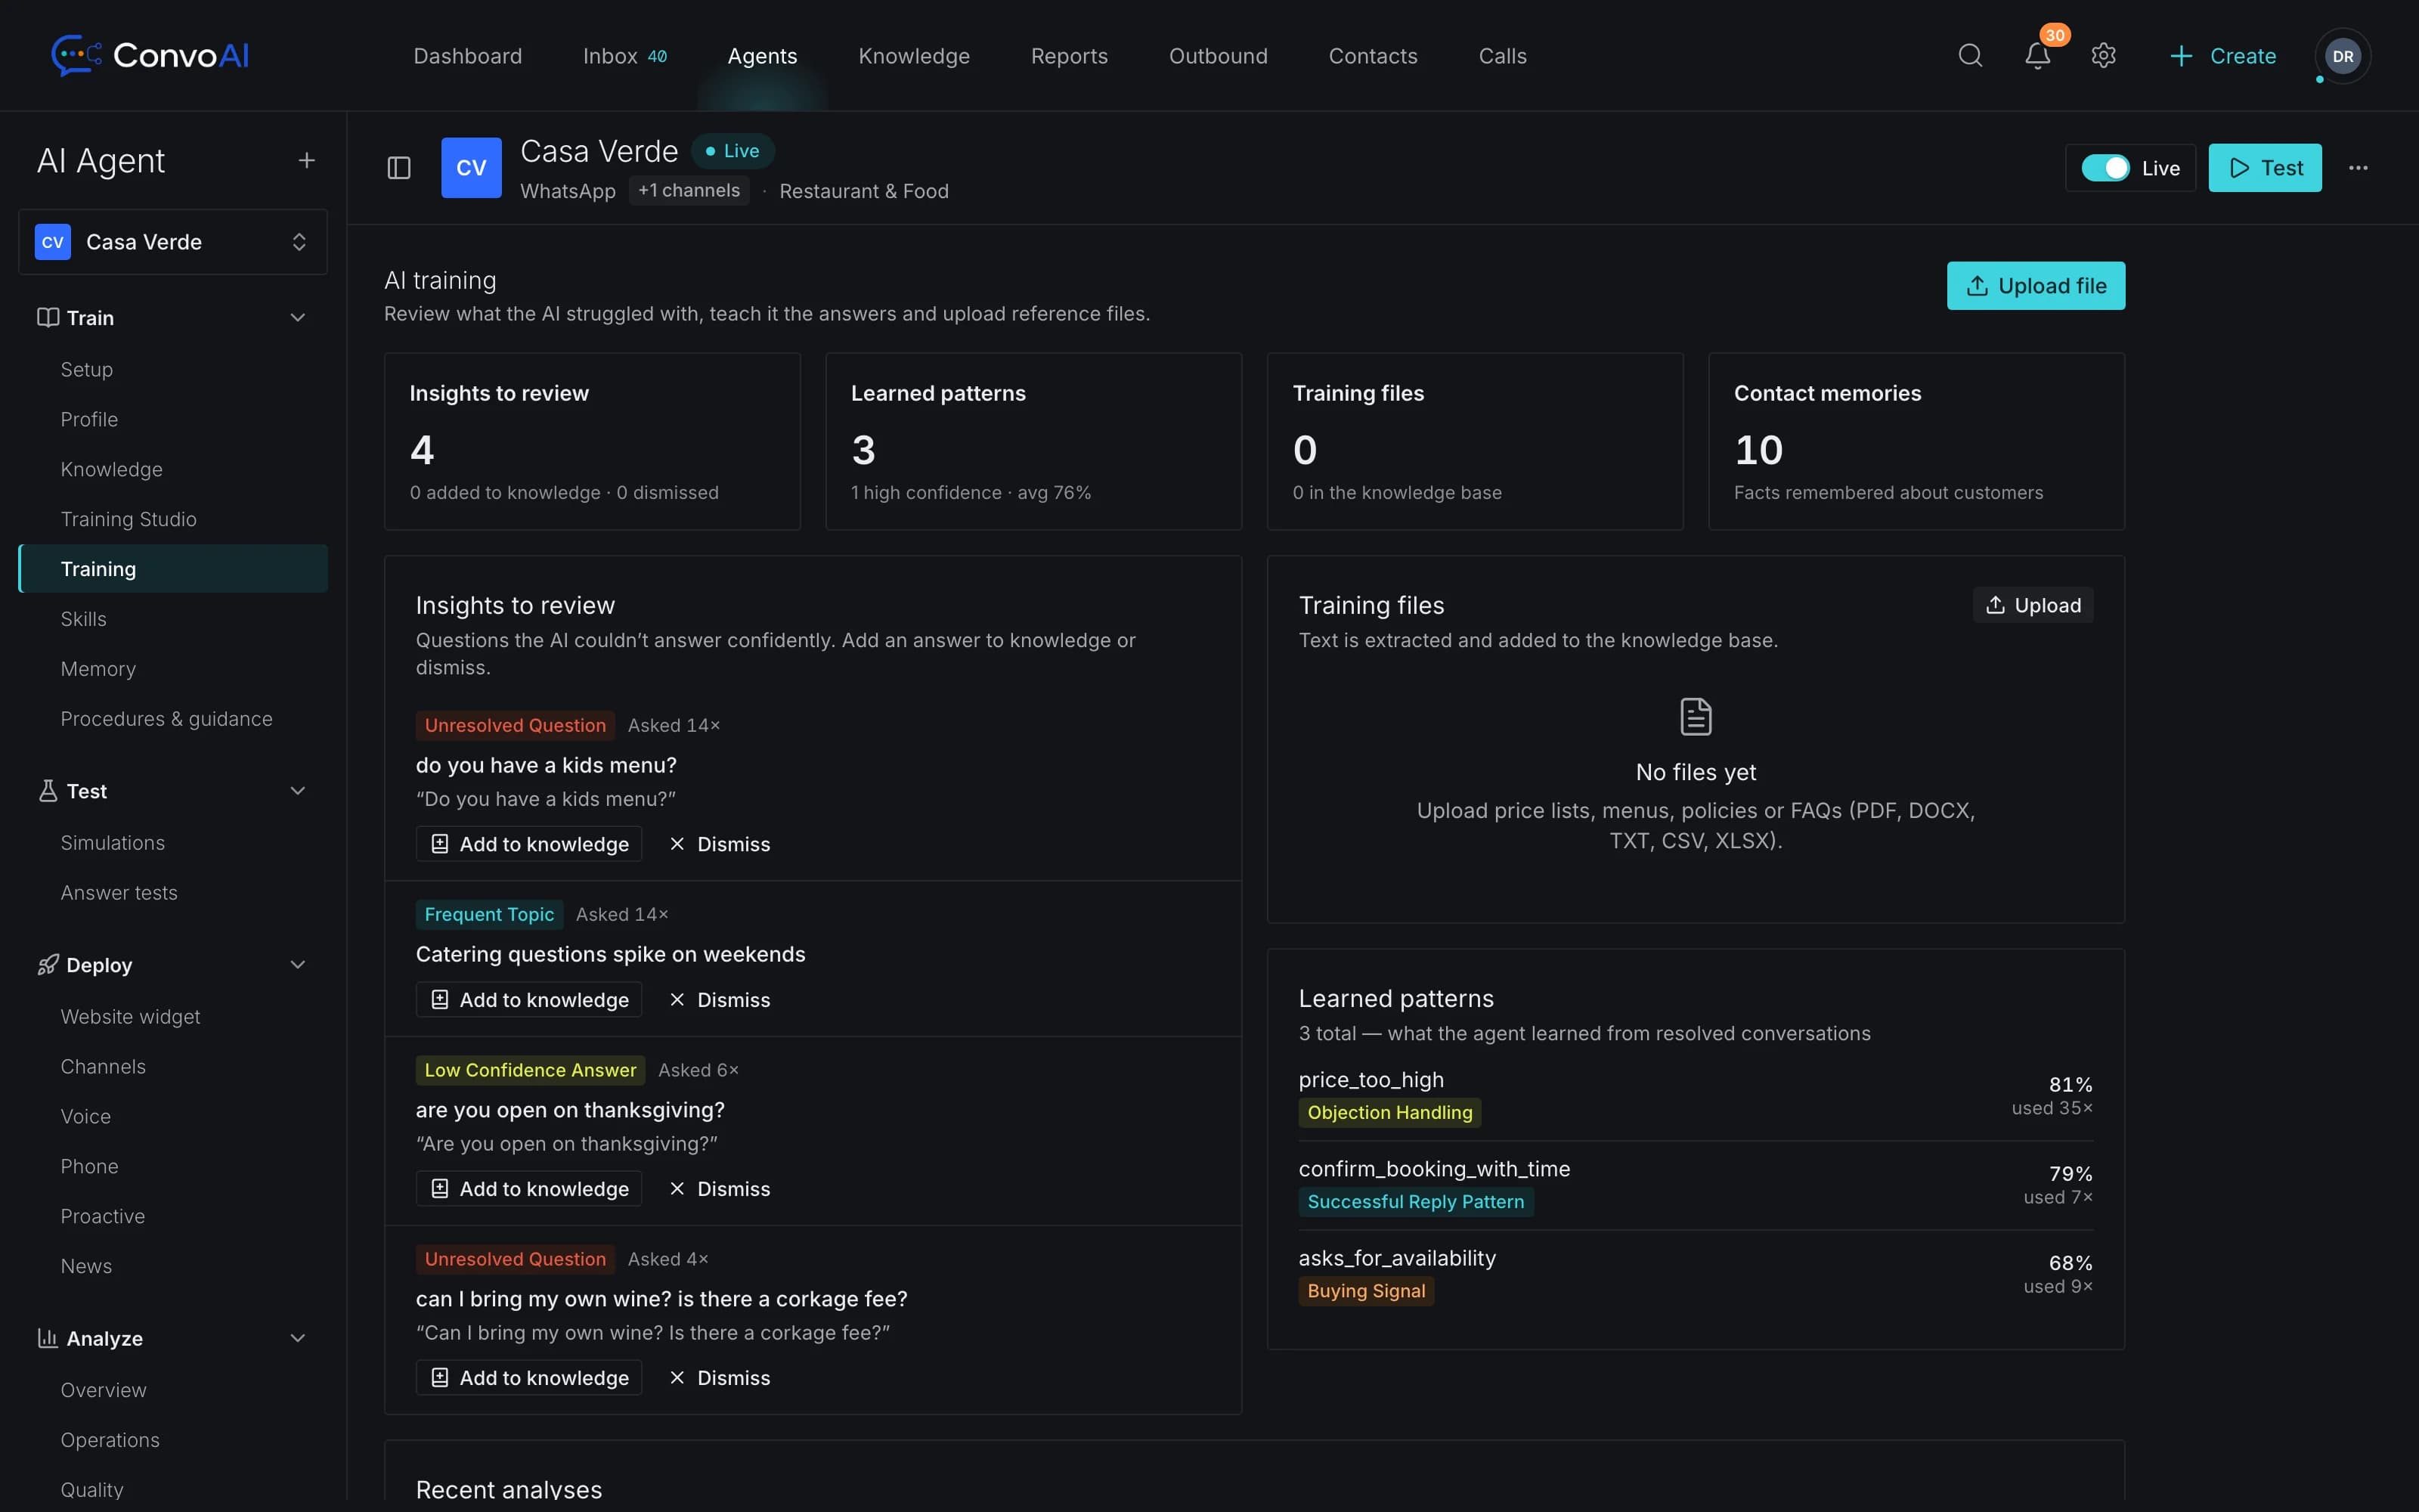Viewport: 2419px width, 1512px height.
Task: Expand the +1 channels badge
Action: pos(689,190)
